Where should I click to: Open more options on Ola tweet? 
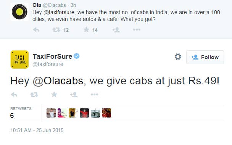tap(137, 30)
